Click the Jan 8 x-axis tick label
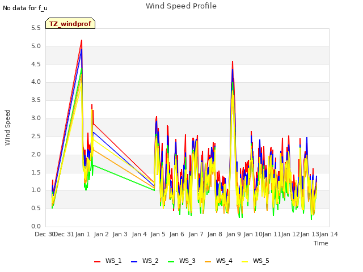363x272 pixels. [x=215, y=234]
